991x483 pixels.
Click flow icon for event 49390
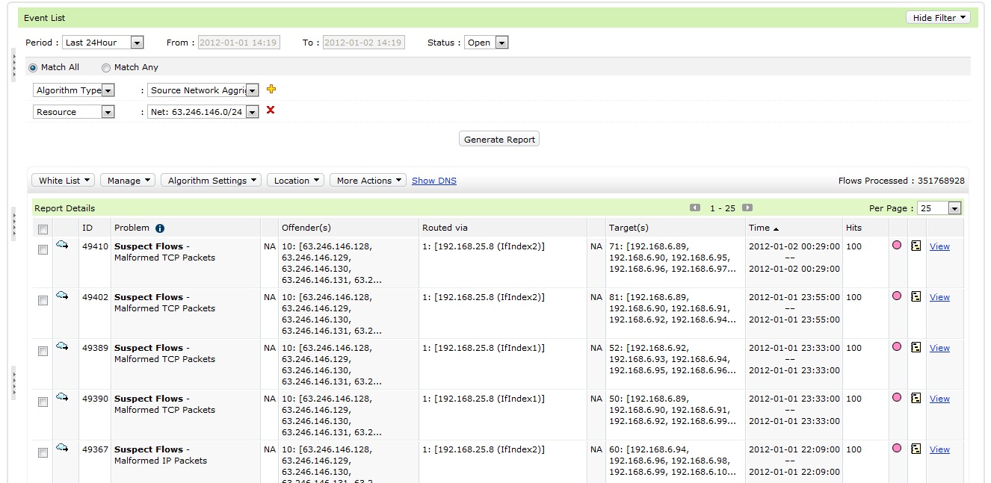[x=62, y=397]
